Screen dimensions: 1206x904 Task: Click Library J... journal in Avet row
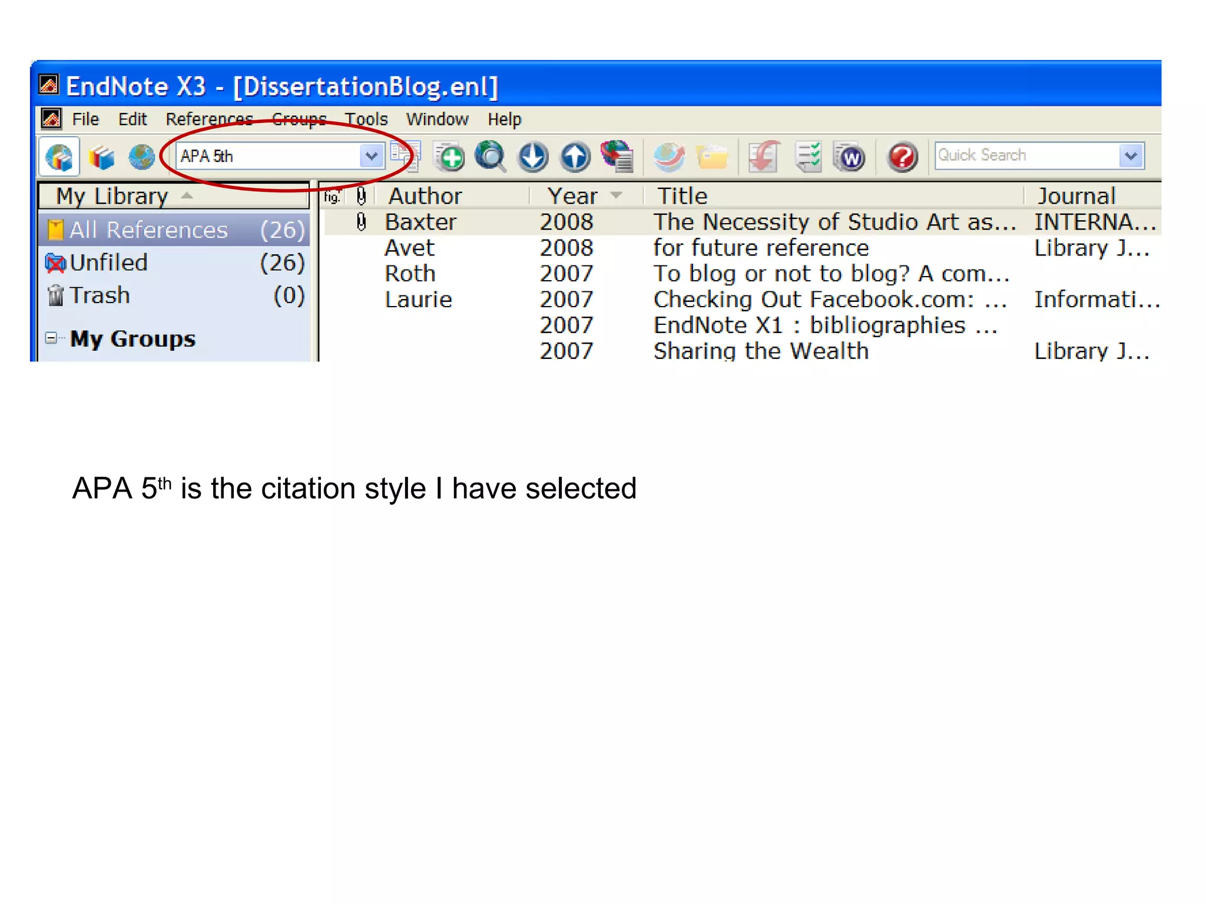[1092, 248]
